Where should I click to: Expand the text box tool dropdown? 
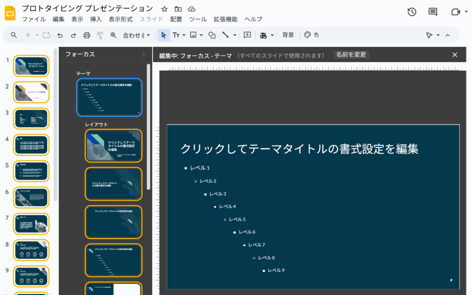click(x=184, y=35)
